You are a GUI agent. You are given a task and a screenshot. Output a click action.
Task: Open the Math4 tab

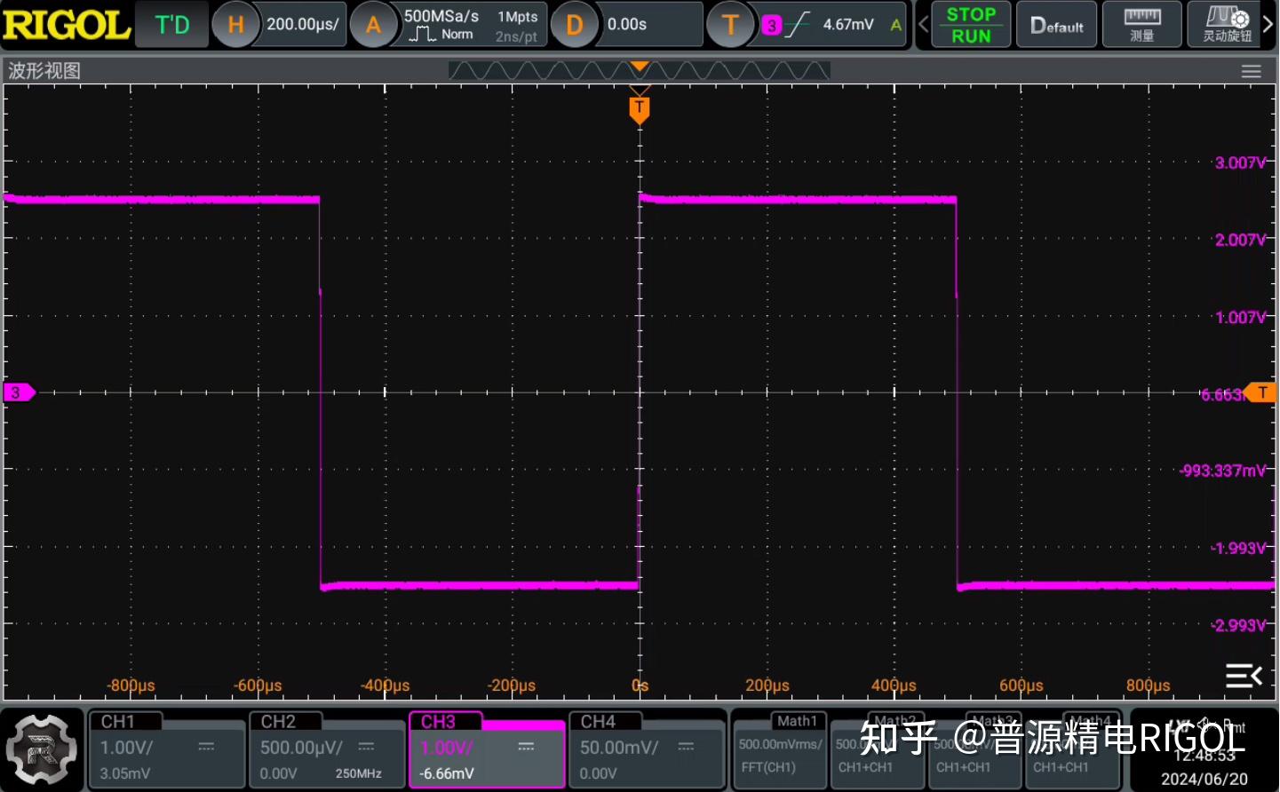[x=1091, y=721]
